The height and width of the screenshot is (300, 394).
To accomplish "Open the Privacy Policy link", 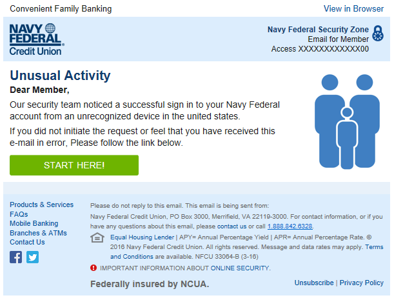I will 361,283.
